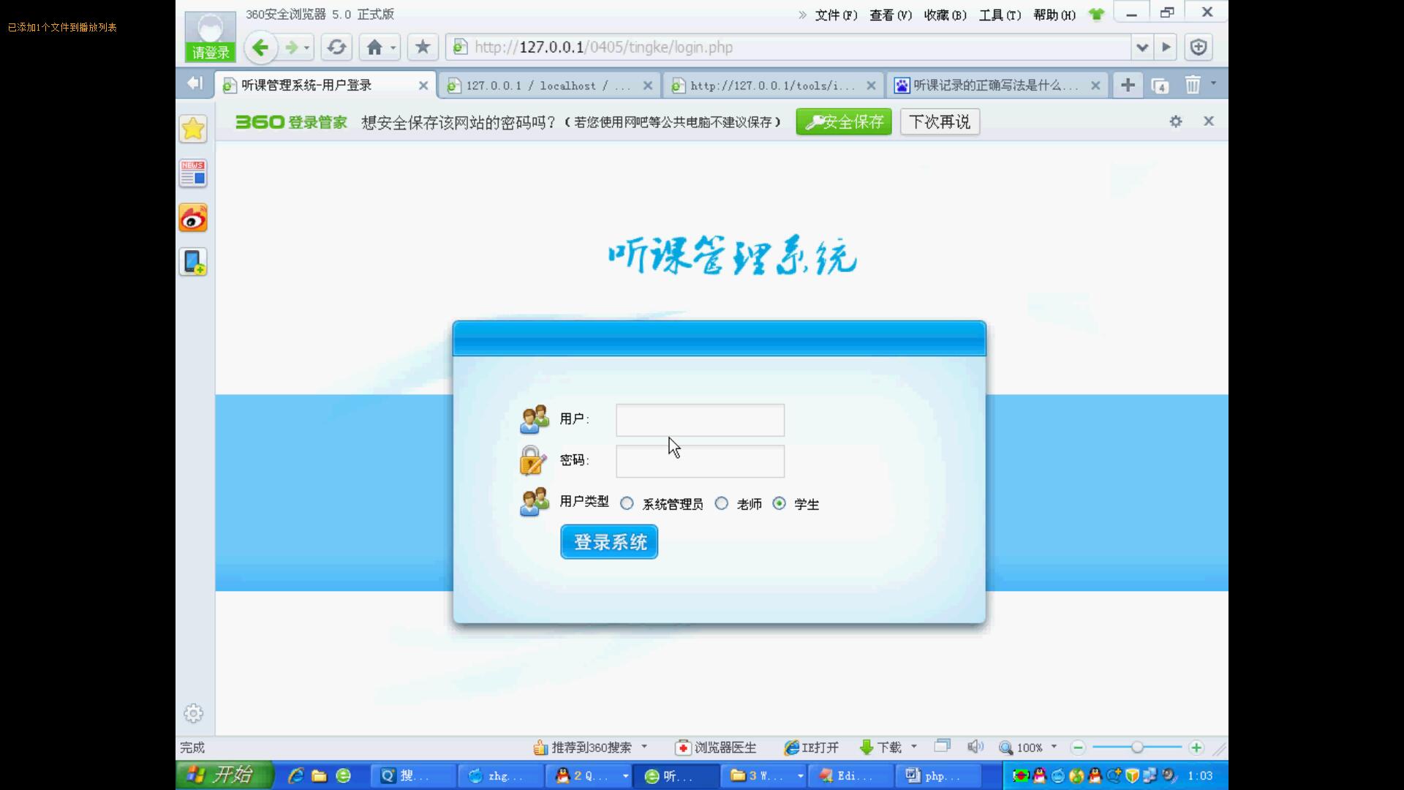
Task: Click the 登录系统 button
Action: pos(609,542)
